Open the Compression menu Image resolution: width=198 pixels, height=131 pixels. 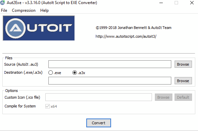coord(24,10)
